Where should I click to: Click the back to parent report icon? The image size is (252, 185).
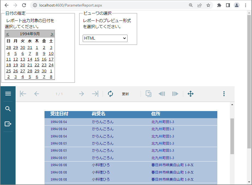point(149,94)
